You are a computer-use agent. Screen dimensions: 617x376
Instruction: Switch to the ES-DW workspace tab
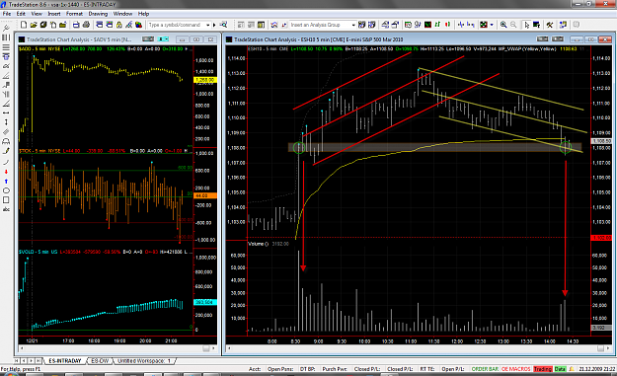pos(100,360)
